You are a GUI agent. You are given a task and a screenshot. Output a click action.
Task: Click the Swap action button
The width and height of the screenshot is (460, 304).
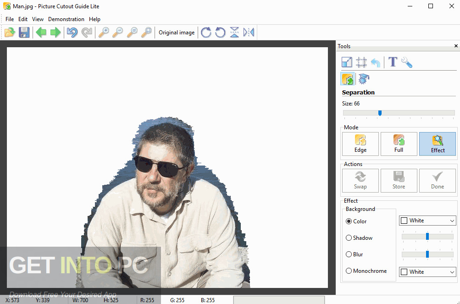click(x=360, y=181)
